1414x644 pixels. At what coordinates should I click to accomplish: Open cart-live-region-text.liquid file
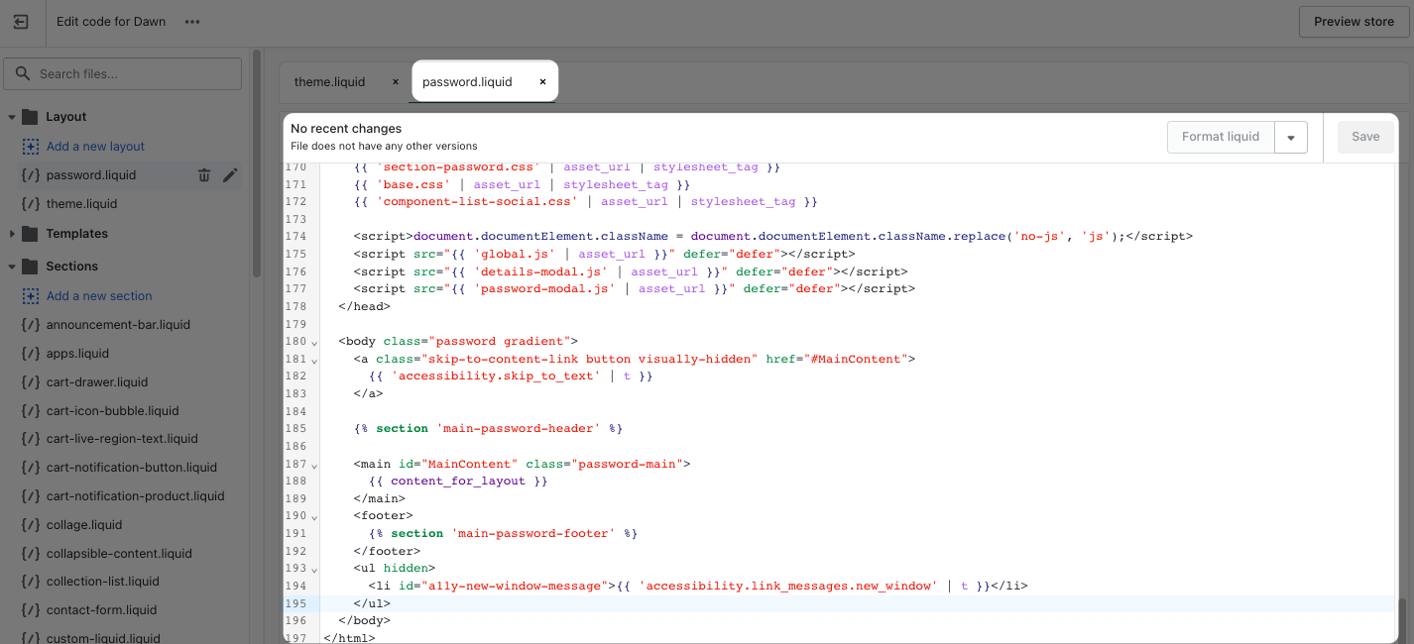122,439
